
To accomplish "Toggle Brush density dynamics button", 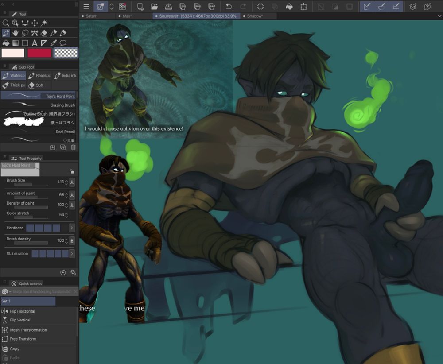I will point(72,240).
